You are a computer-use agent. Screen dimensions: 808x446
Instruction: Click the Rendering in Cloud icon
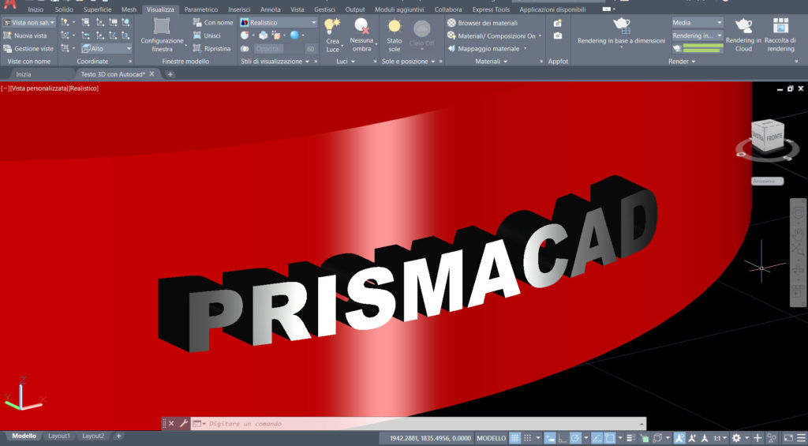743,25
